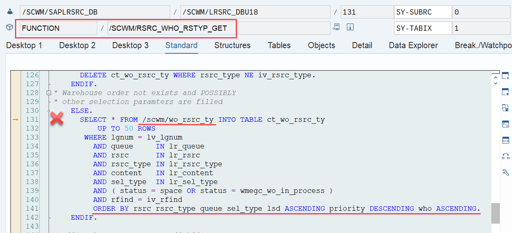Click the DESCENDING keyword on line 141
This screenshot has height=233, width=512.
coord(392,209)
